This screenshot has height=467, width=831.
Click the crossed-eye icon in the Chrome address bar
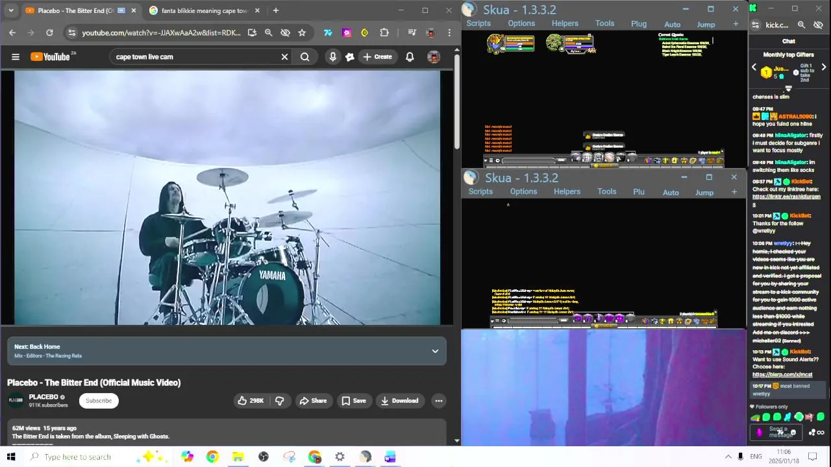point(285,32)
